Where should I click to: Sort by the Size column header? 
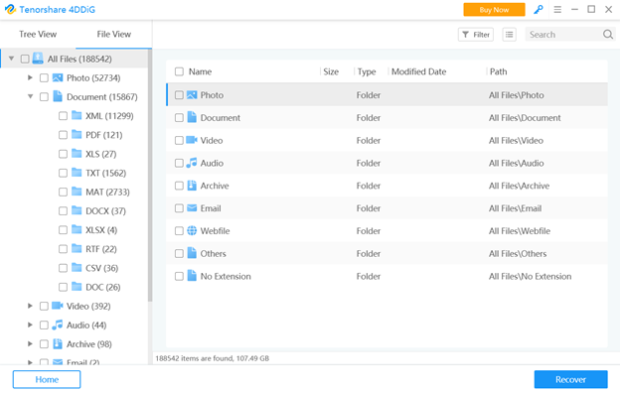pyautogui.click(x=331, y=71)
